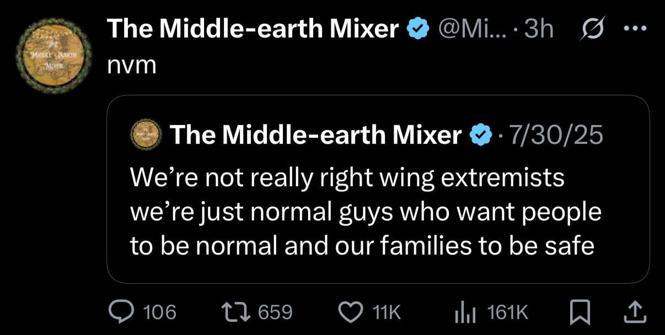This screenshot has height=335, width=665.
Task: Click the 161K views count
Action: tap(508, 313)
